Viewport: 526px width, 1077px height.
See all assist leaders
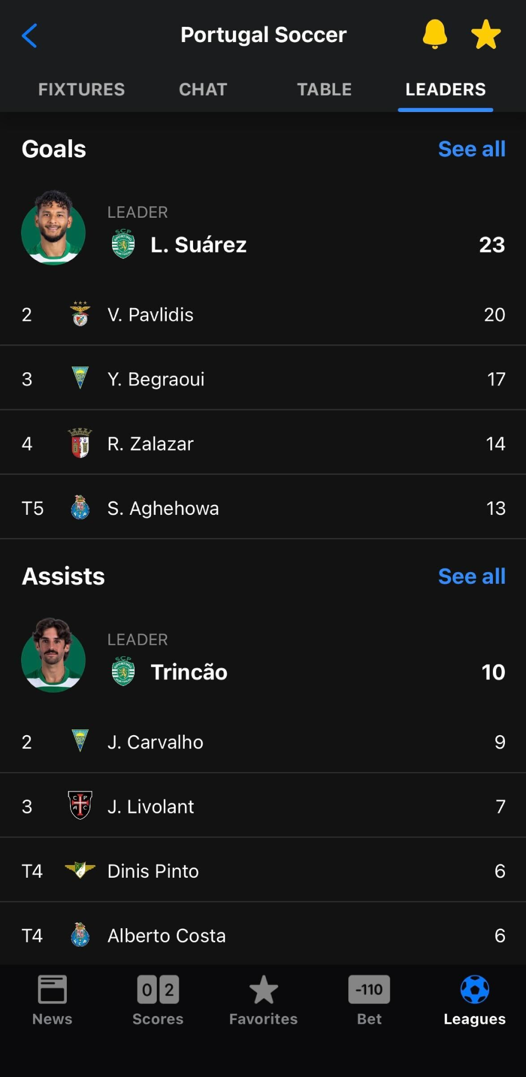471,577
